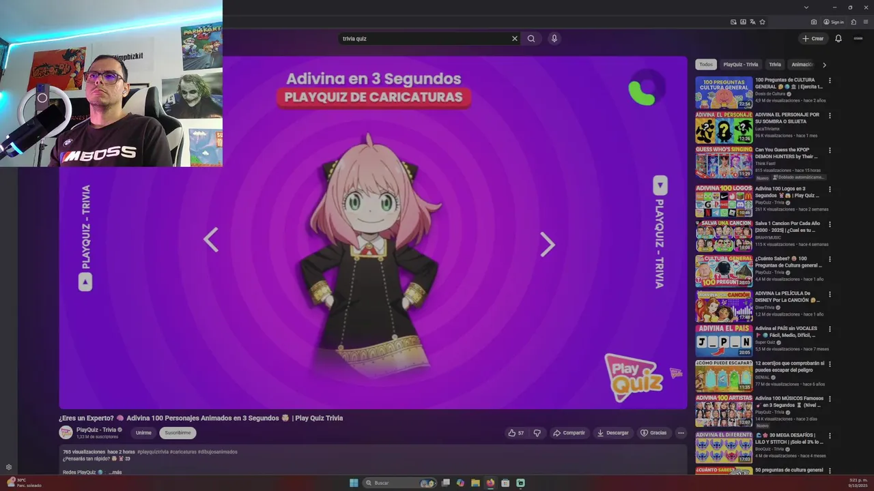The width and height of the screenshot is (874, 491).
Task: Start voice search with the microphone
Action: pos(554,38)
